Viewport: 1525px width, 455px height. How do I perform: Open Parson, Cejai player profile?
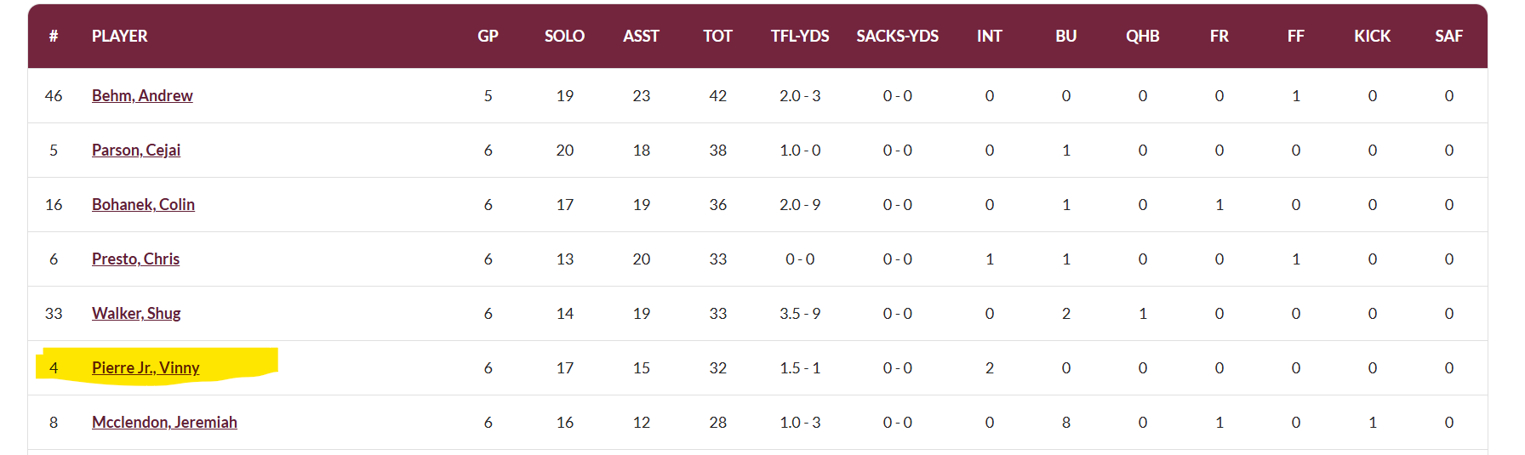coord(136,151)
